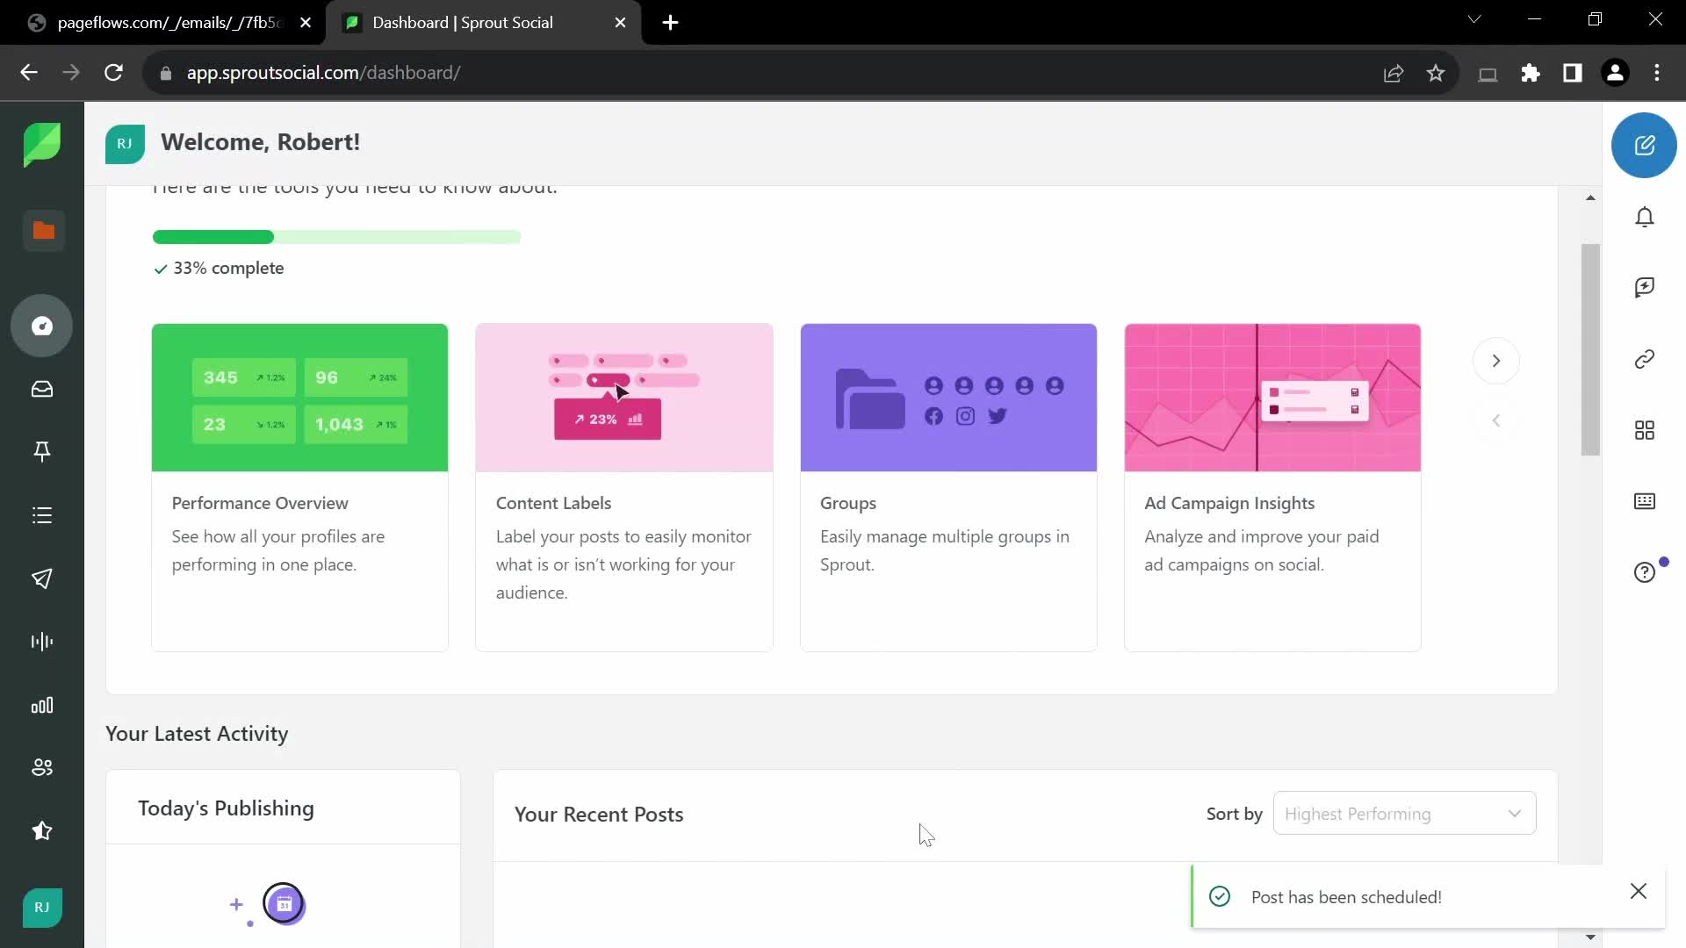Click the Sprout Social home icon
The height and width of the screenshot is (948, 1686).
coord(41,146)
